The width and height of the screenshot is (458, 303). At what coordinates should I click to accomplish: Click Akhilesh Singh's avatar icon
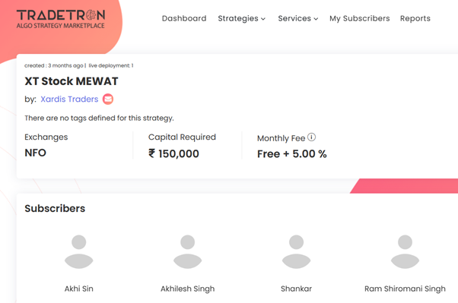pyautogui.click(x=187, y=251)
